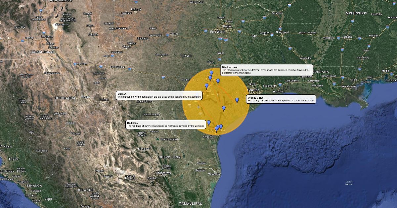Click the blue marker west of Houston

(x=237, y=100)
